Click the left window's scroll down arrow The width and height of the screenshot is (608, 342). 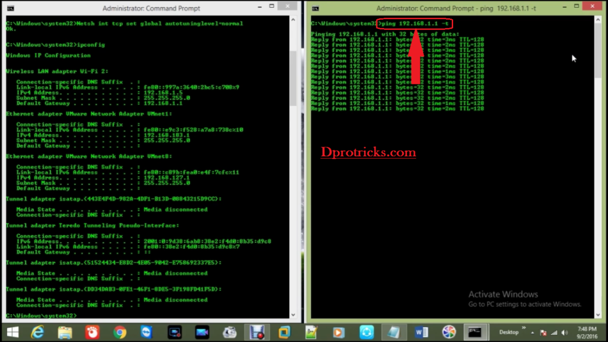click(293, 315)
